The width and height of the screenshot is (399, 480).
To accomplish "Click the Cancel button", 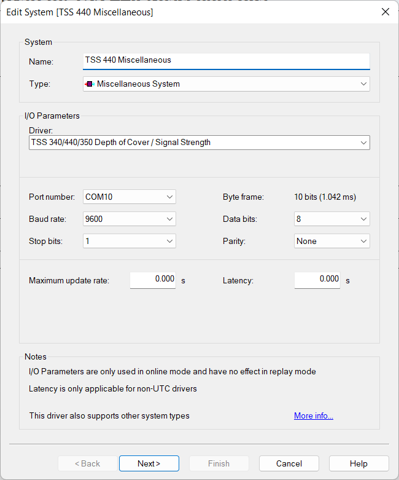I will pyautogui.click(x=289, y=463).
